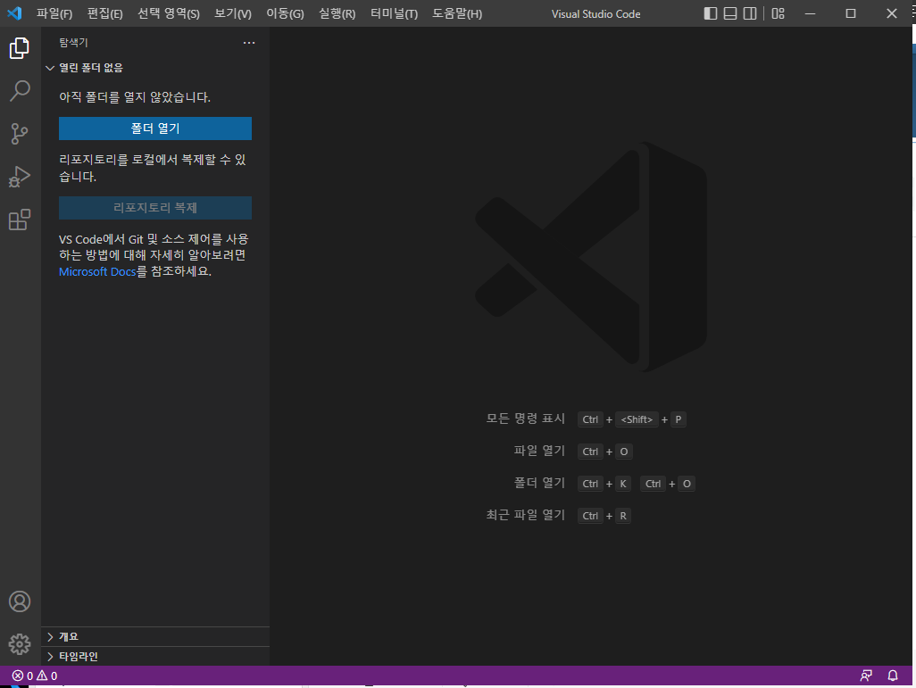Open the feedback icon in status bar
The image size is (916, 688).
pos(866,676)
